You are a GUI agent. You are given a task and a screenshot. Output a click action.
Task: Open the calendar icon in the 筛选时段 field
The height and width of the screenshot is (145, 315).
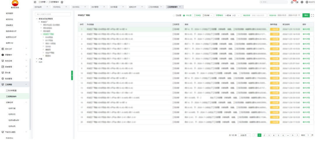[299, 15]
